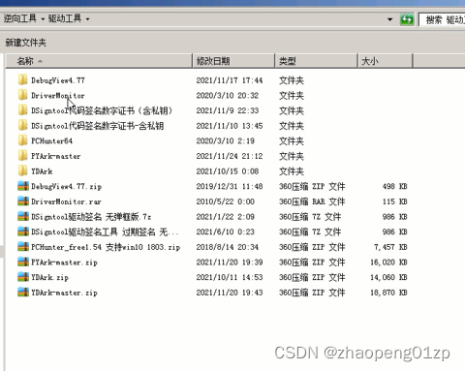Select the file name YDArk-master.zip

[x=64, y=293]
